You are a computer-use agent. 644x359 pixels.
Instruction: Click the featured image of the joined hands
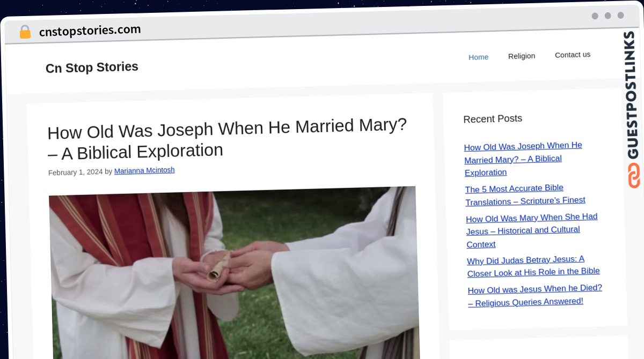234,272
